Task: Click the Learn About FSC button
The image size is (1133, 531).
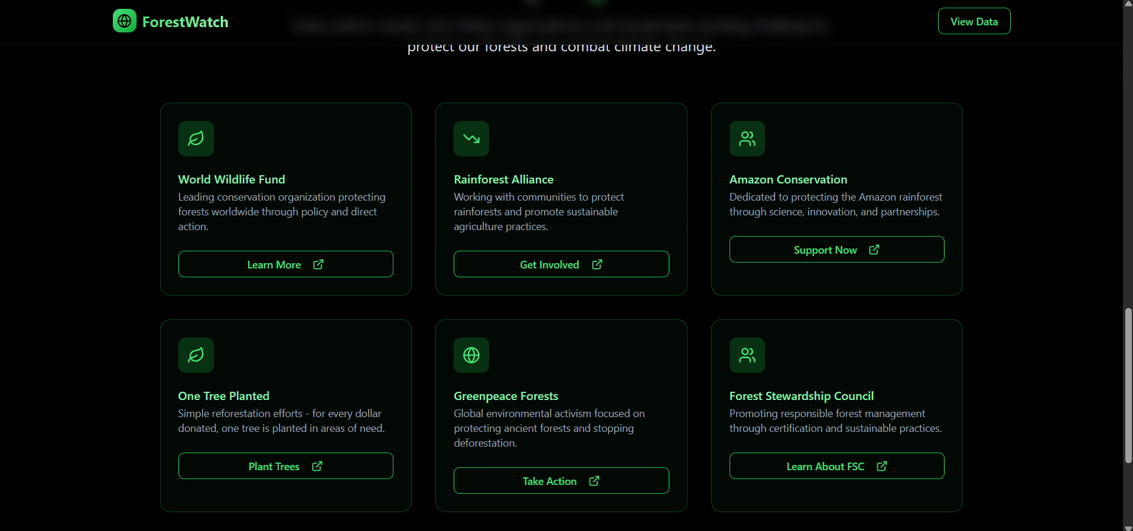Action: click(x=837, y=466)
